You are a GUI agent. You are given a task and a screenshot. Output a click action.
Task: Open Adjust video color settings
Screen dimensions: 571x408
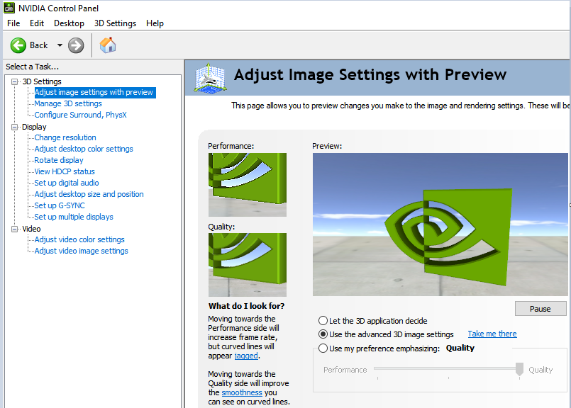coord(79,239)
